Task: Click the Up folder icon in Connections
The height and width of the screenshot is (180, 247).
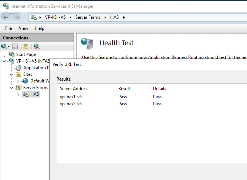Action: 26,46
